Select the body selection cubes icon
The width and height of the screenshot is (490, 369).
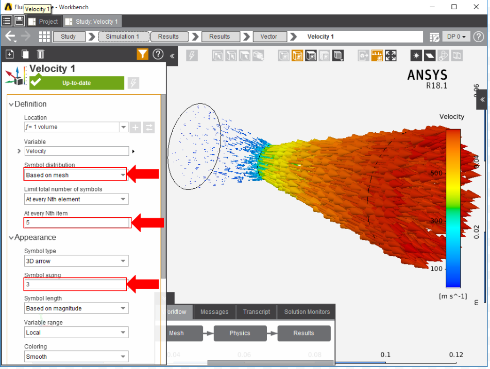pos(258,56)
